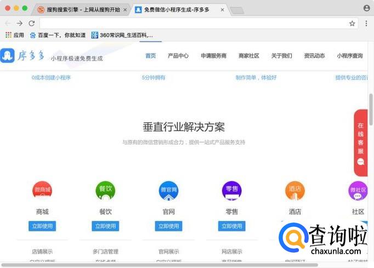374x268 pixels.
Task: Click the 商城 label
Action: pyautogui.click(x=42, y=212)
